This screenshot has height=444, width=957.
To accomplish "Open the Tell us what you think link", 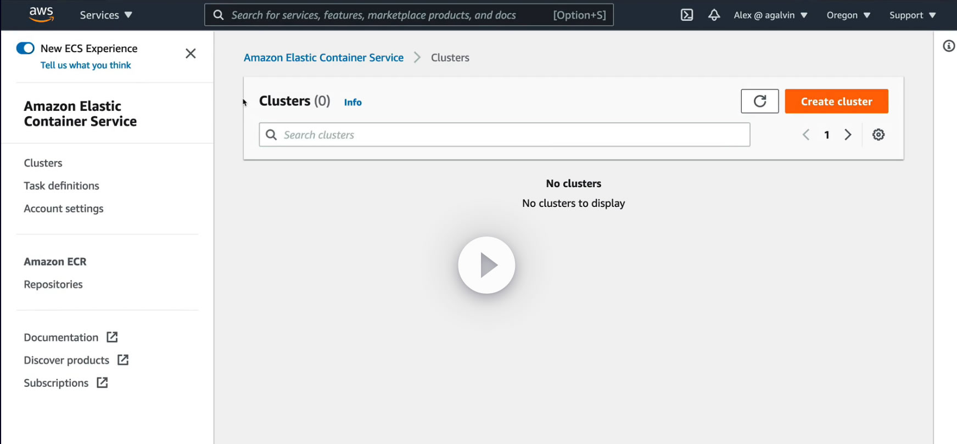I will coord(86,65).
